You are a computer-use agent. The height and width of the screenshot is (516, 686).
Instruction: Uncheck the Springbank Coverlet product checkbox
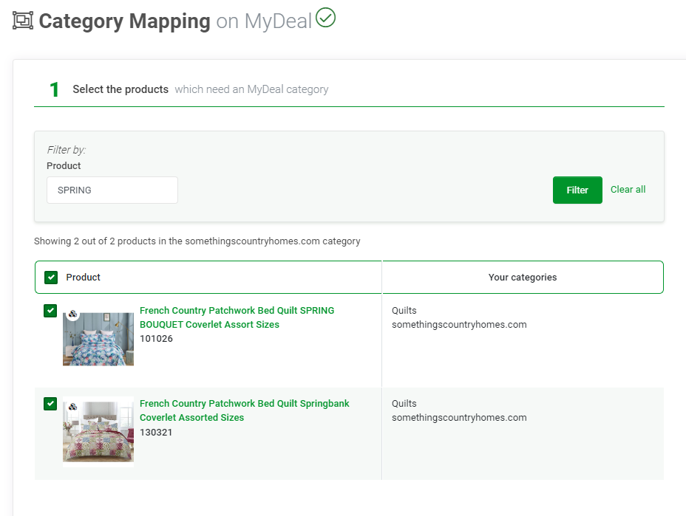50,404
